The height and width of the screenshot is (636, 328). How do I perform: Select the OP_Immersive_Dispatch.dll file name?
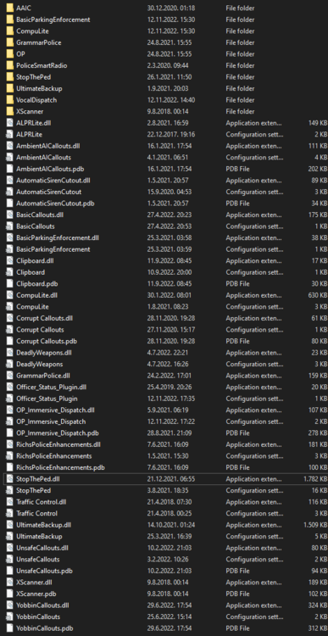click(x=55, y=410)
